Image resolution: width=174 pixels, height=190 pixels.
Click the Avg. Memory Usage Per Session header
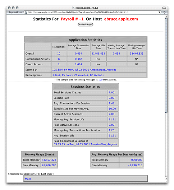tap(117, 154)
